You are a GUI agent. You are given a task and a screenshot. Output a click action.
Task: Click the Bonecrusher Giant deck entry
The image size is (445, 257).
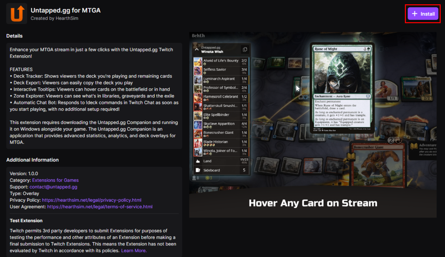221,134
